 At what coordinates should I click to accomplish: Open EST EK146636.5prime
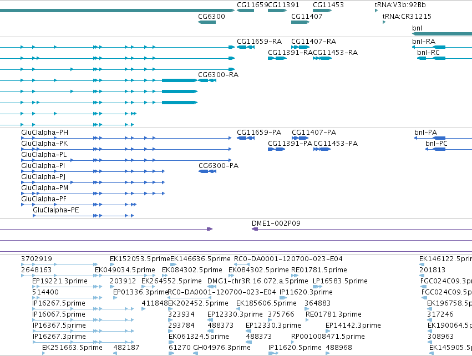200,259
